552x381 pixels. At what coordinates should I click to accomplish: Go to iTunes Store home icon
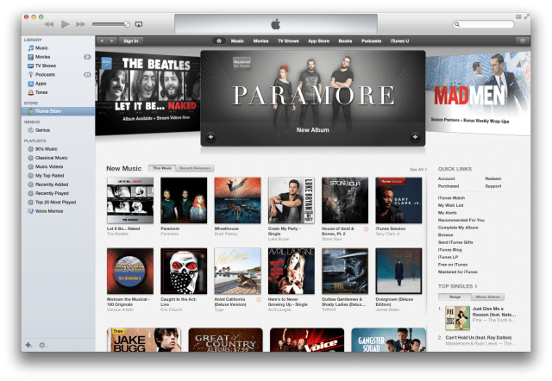coord(218,41)
